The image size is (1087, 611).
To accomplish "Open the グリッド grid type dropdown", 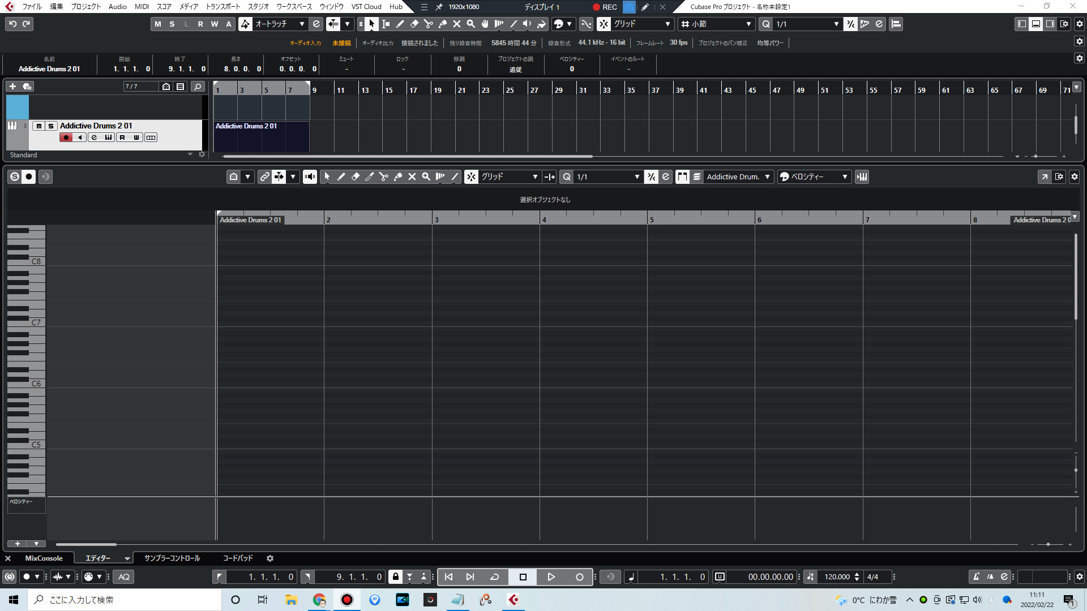I will 508,177.
